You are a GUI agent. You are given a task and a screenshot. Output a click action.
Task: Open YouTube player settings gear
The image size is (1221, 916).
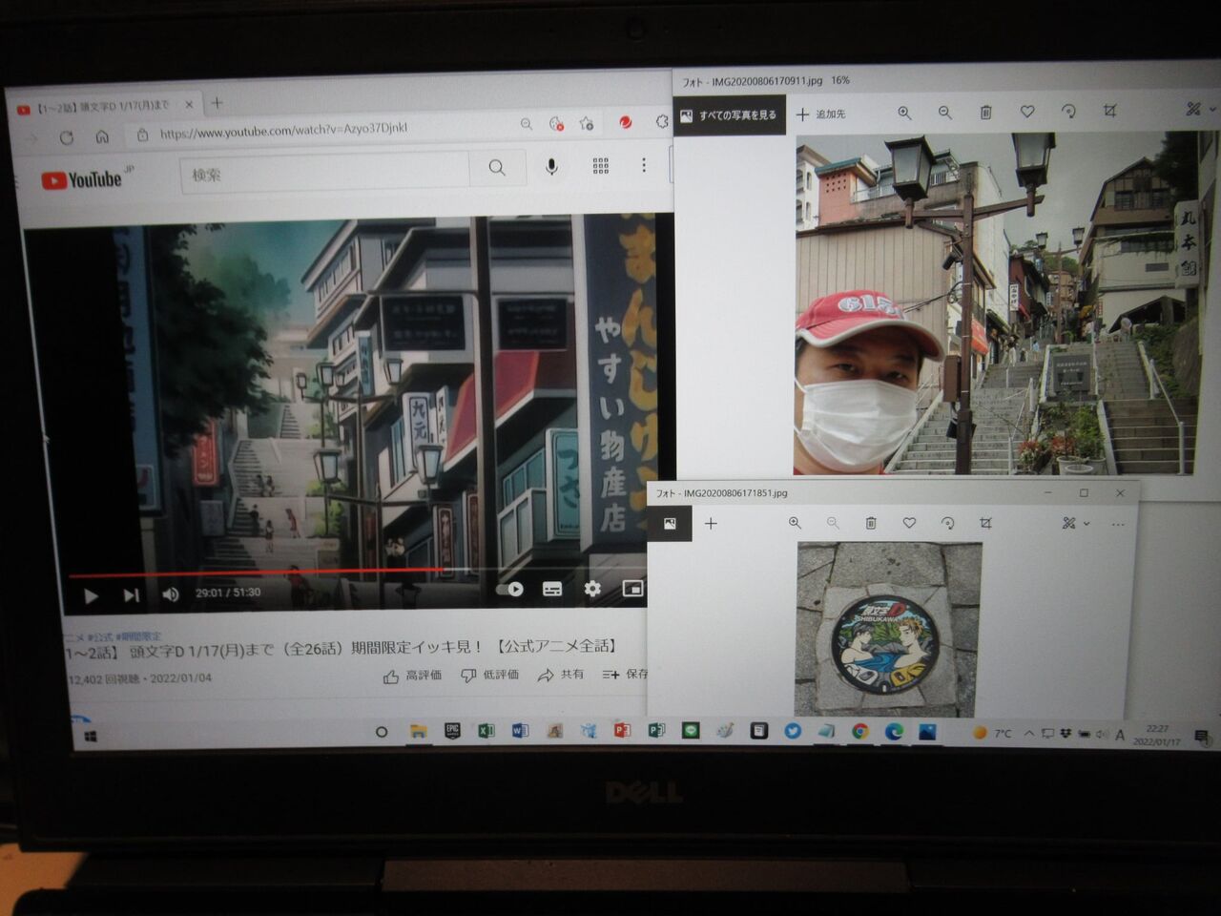point(592,589)
